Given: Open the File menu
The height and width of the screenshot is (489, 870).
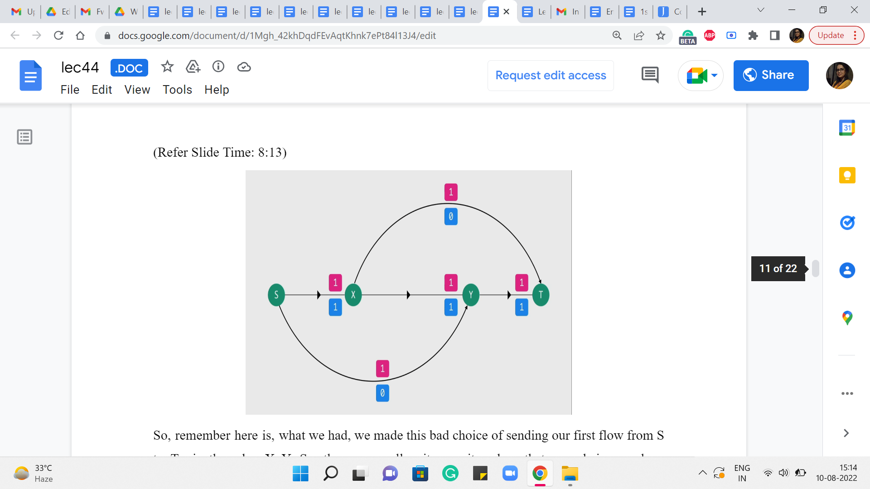Looking at the screenshot, I should (x=70, y=90).
